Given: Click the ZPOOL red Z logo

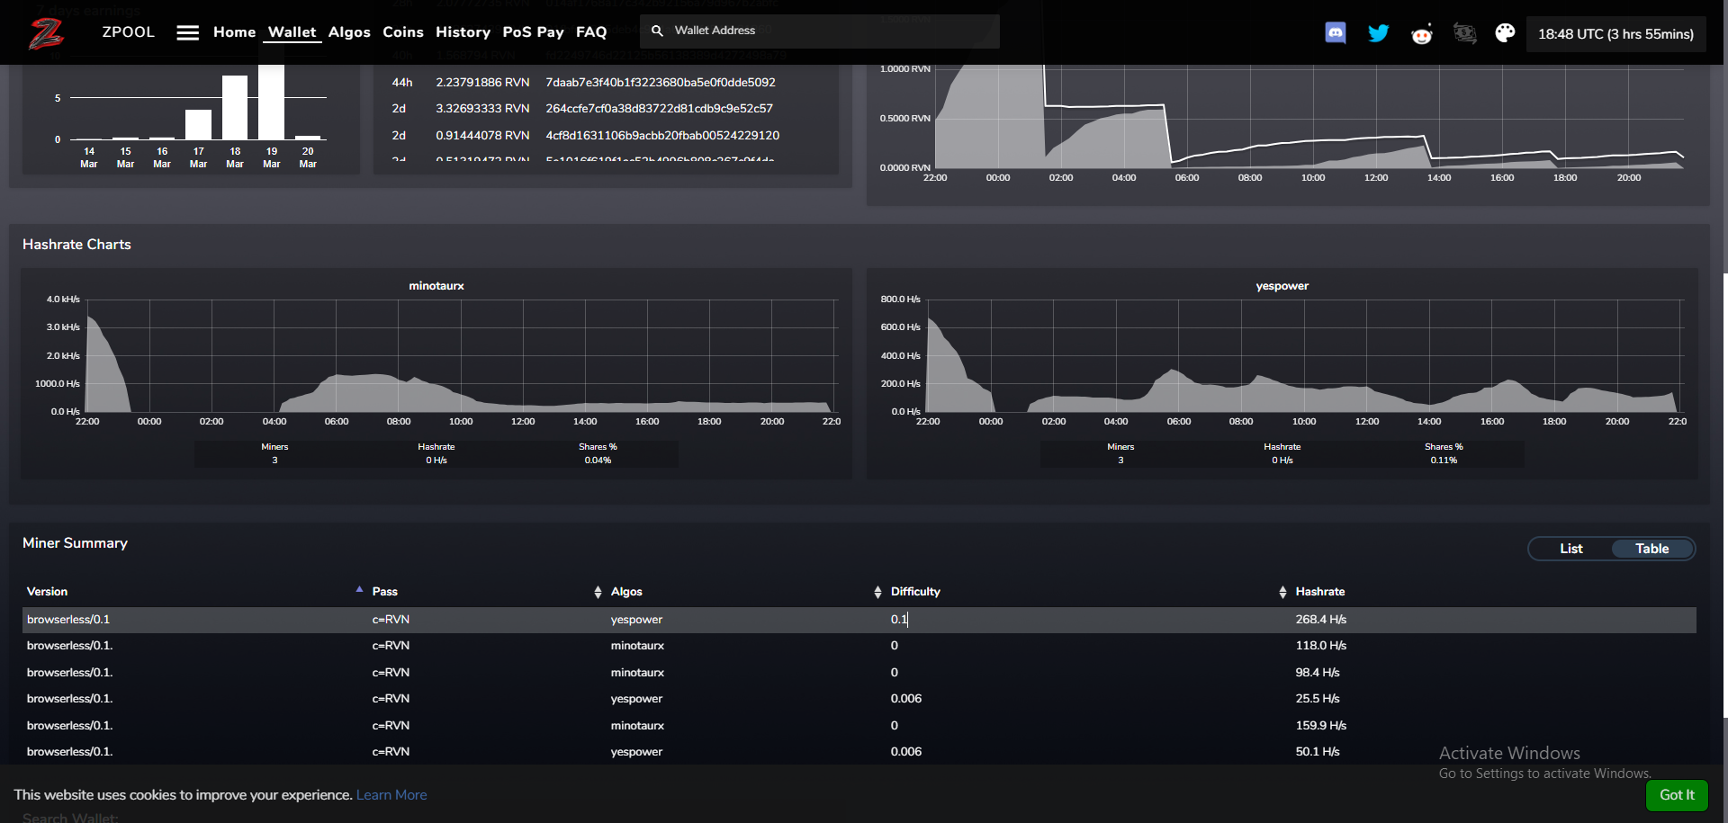Looking at the screenshot, I should (x=46, y=33).
